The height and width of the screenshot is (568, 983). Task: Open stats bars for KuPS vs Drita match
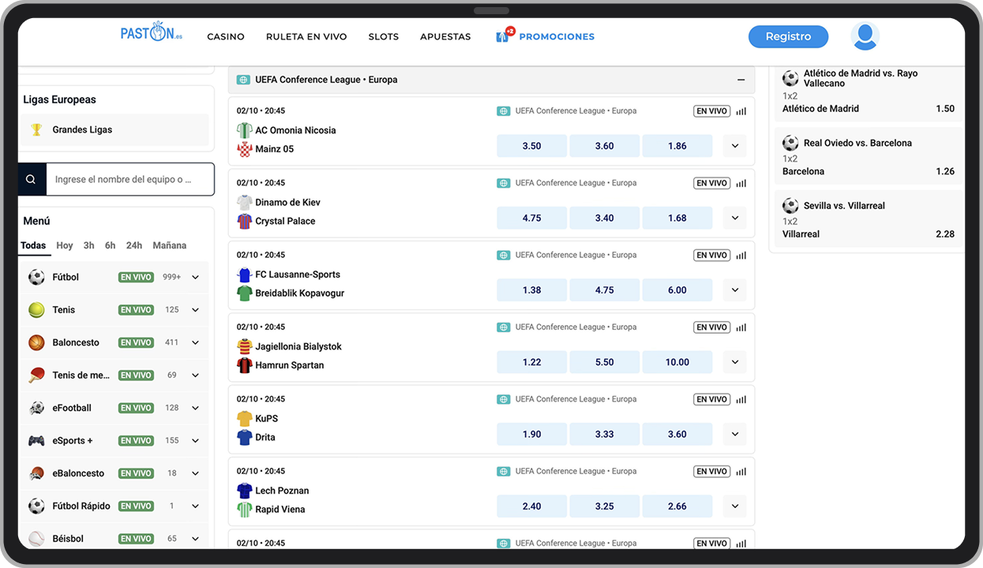741,399
